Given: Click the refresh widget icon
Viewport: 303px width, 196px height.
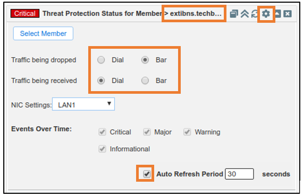Looking at the screenshot, I should point(255,14).
